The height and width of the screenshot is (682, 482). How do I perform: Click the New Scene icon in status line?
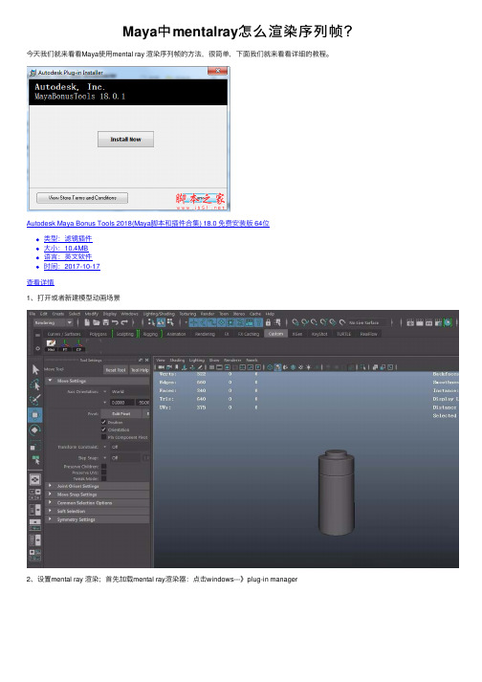tap(87, 322)
